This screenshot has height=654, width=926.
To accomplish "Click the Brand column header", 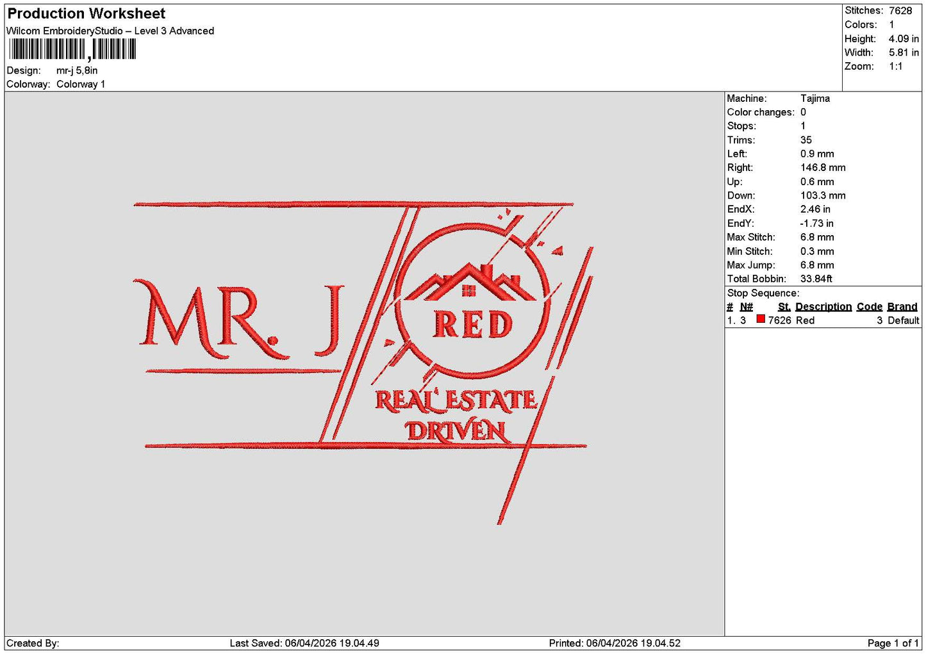I will tap(902, 307).
